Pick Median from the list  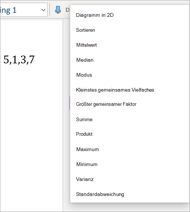point(85,60)
